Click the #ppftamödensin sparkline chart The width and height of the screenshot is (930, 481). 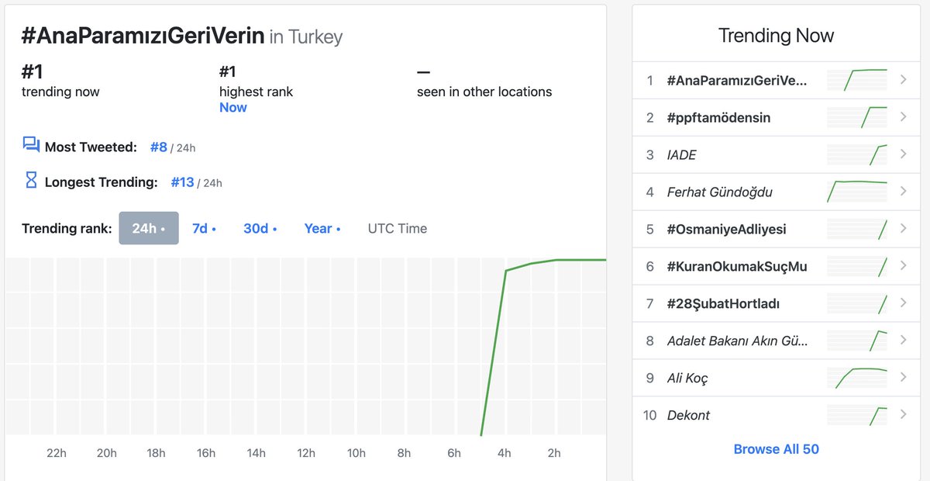pyautogui.click(x=857, y=117)
